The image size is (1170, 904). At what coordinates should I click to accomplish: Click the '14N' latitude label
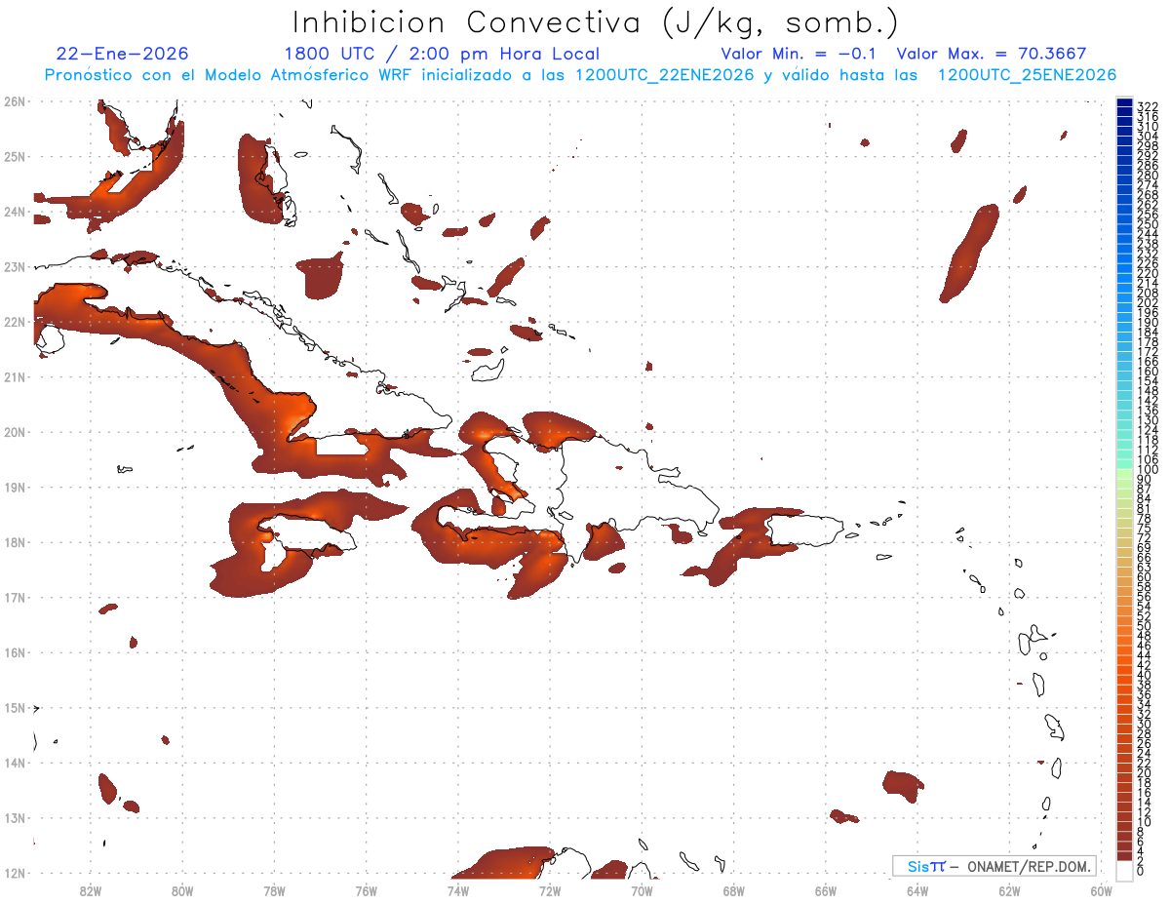tap(15, 763)
